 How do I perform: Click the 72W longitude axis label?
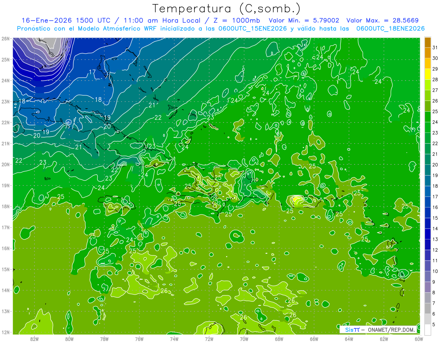pyautogui.click(x=209, y=339)
